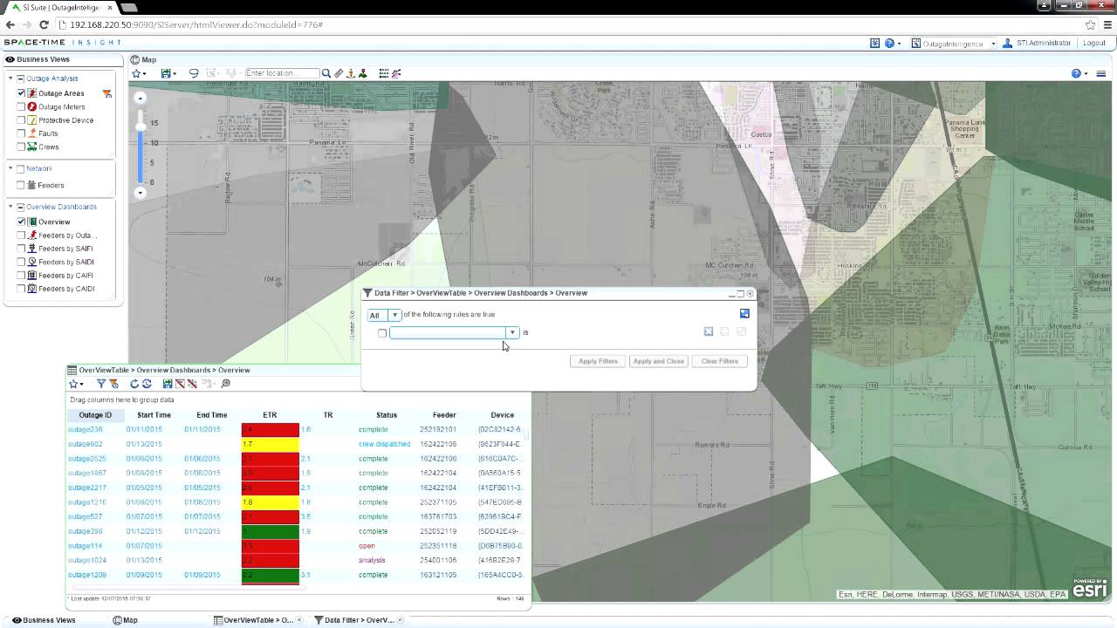Open the All/Any rules dropdown
Image resolution: width=1117 pixels, height=628 pixels.
384,315
